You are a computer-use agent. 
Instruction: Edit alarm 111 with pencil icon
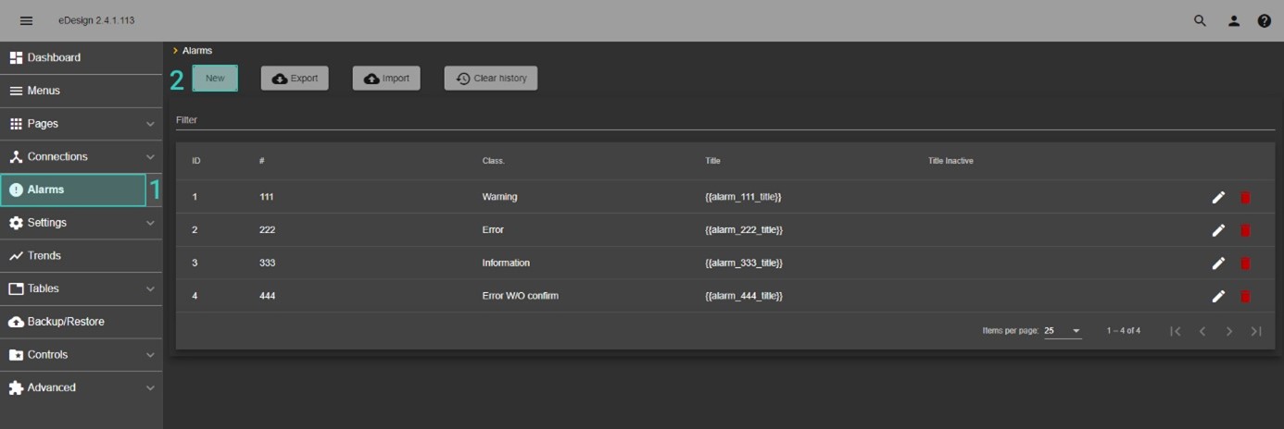pyautogui.click(x=1218, y=197)
